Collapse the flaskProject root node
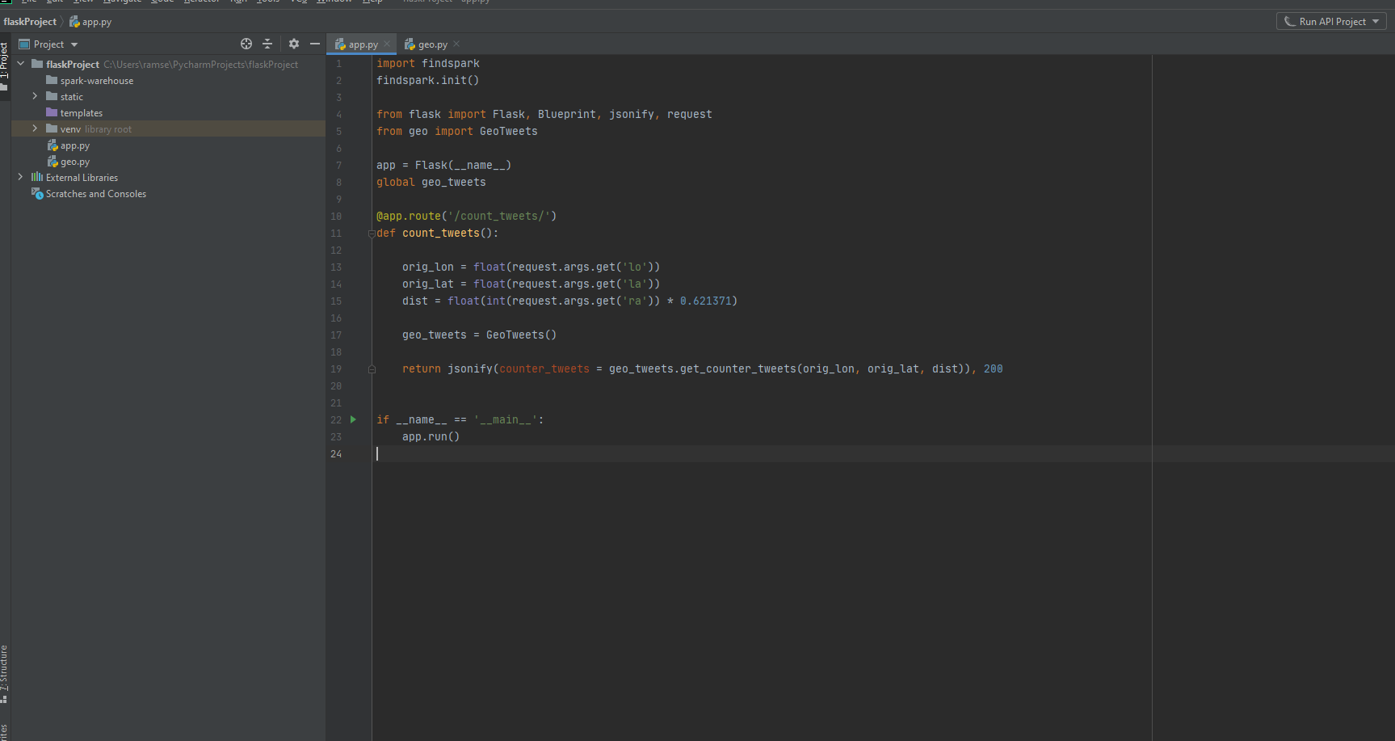The image size is (1395, 741). [x=20, y=64]
